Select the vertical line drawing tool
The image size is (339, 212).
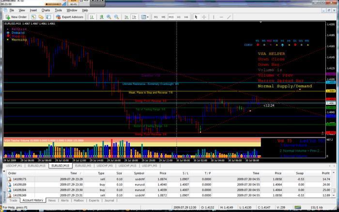pyautogui.click(x=214, y=17)
